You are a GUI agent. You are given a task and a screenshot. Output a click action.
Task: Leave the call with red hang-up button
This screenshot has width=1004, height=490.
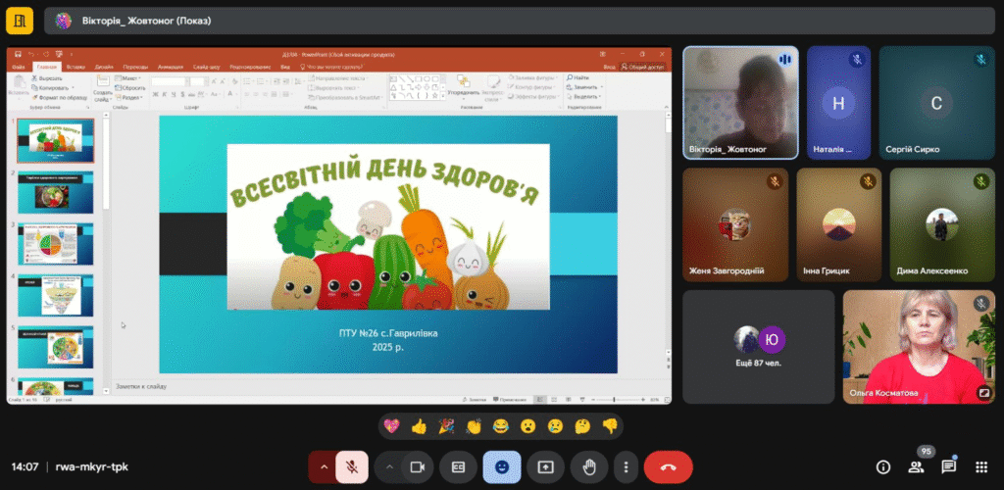click(x=669, y=467)
